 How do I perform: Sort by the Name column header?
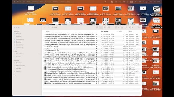48,32
